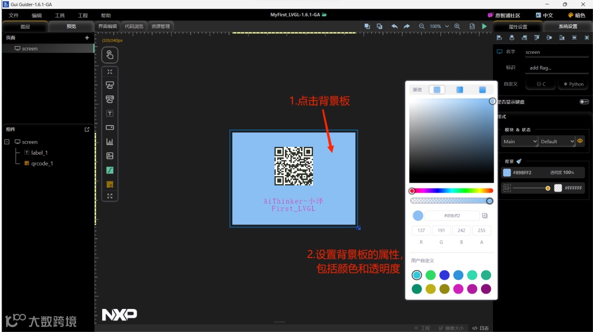The width and height of the screenshot is (593, 332).
Task: Select the Image widget tool
Action: point(110,155)
